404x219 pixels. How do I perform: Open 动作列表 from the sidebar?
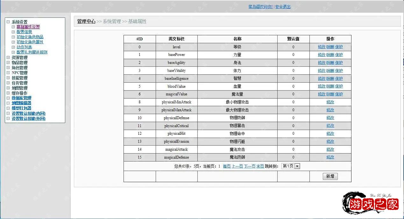(24, 47)
